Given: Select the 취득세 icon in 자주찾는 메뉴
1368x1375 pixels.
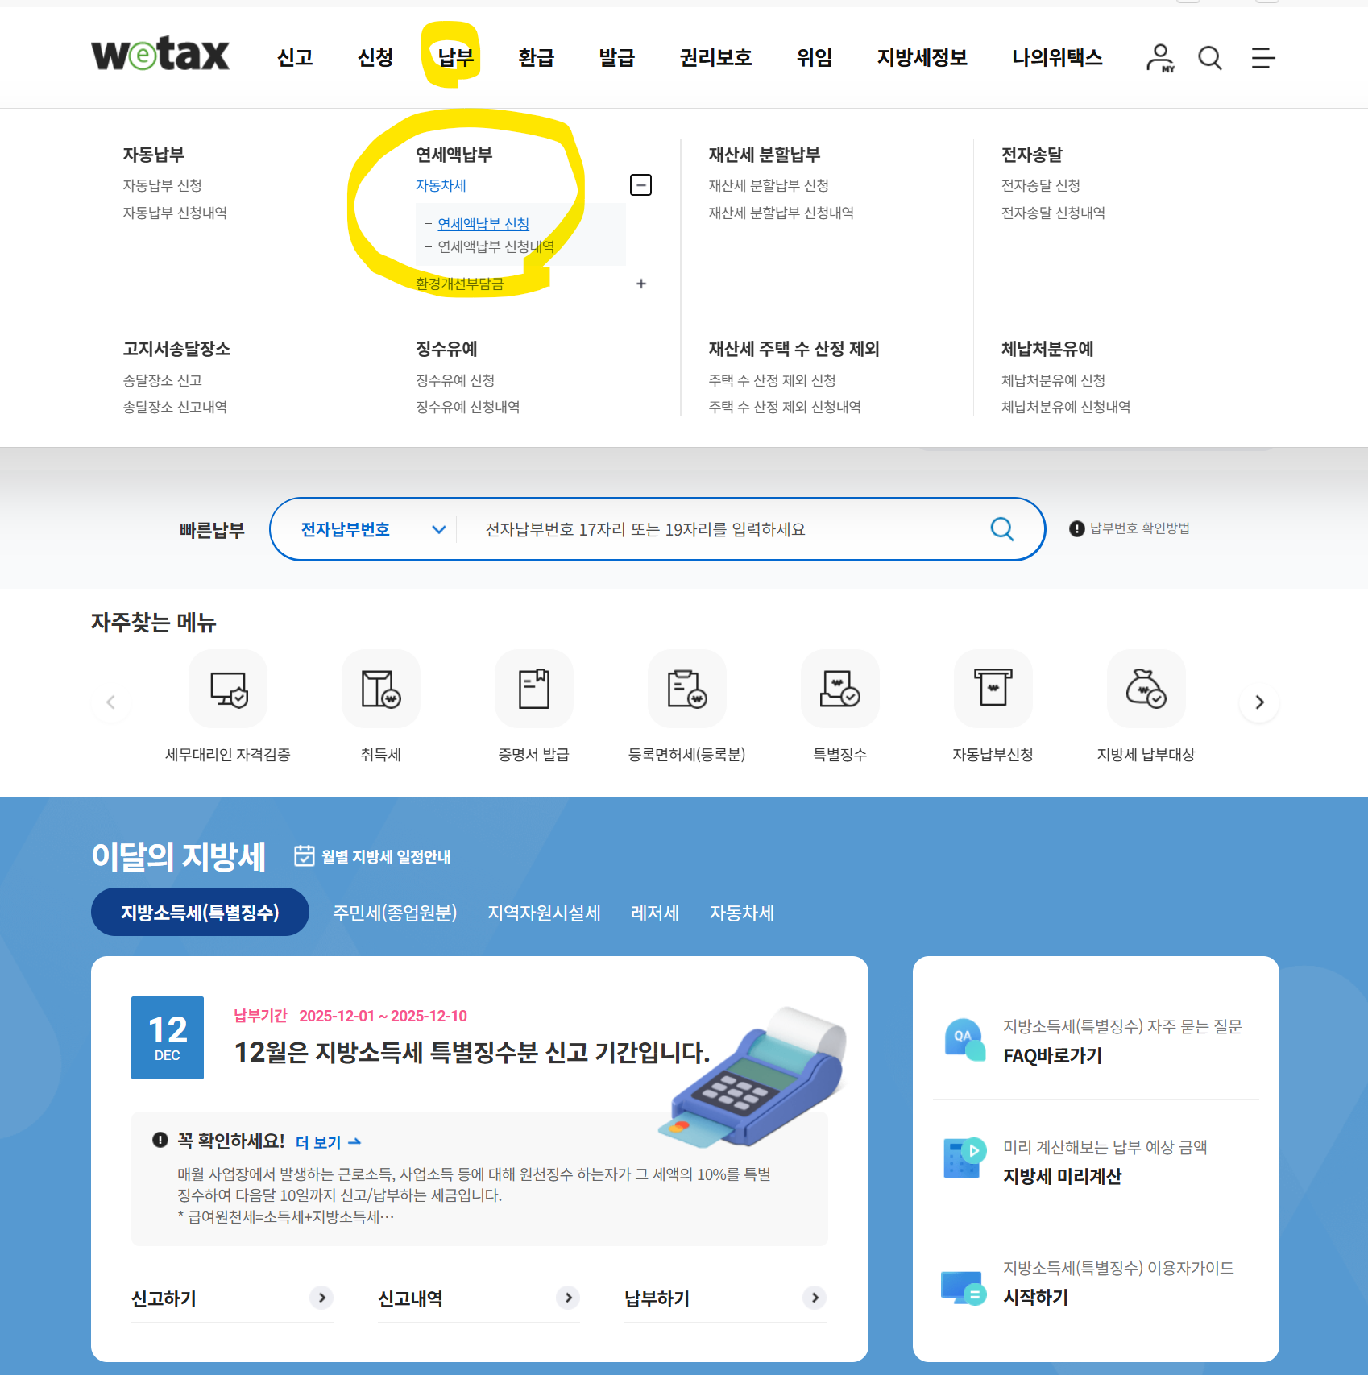Looking at the screenshot, I should [380, 689].
